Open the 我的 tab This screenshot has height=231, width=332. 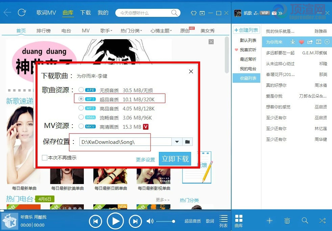[103, 13]
